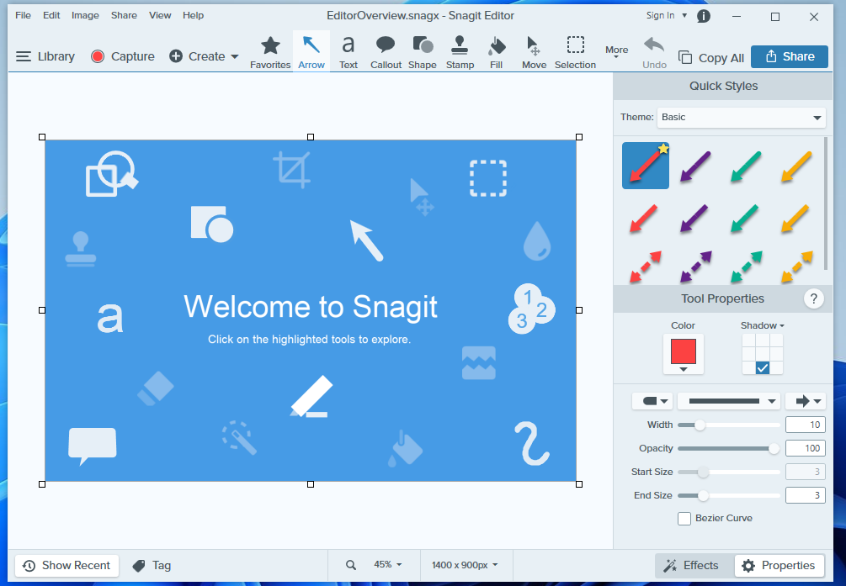Choose the starred red arrow quick style
The width and height of the screenshot is (846, 586).
[x=646, y=166]
